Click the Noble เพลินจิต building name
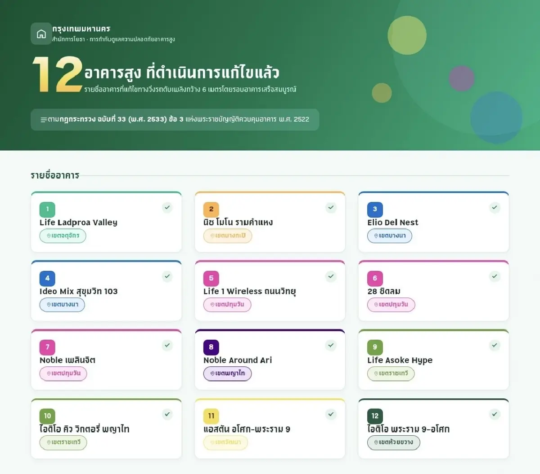 (x=67, y=360)
